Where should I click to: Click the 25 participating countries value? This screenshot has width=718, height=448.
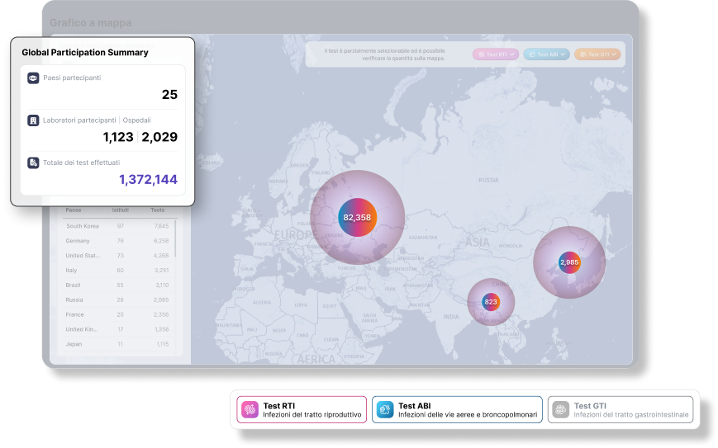(169, 95)
